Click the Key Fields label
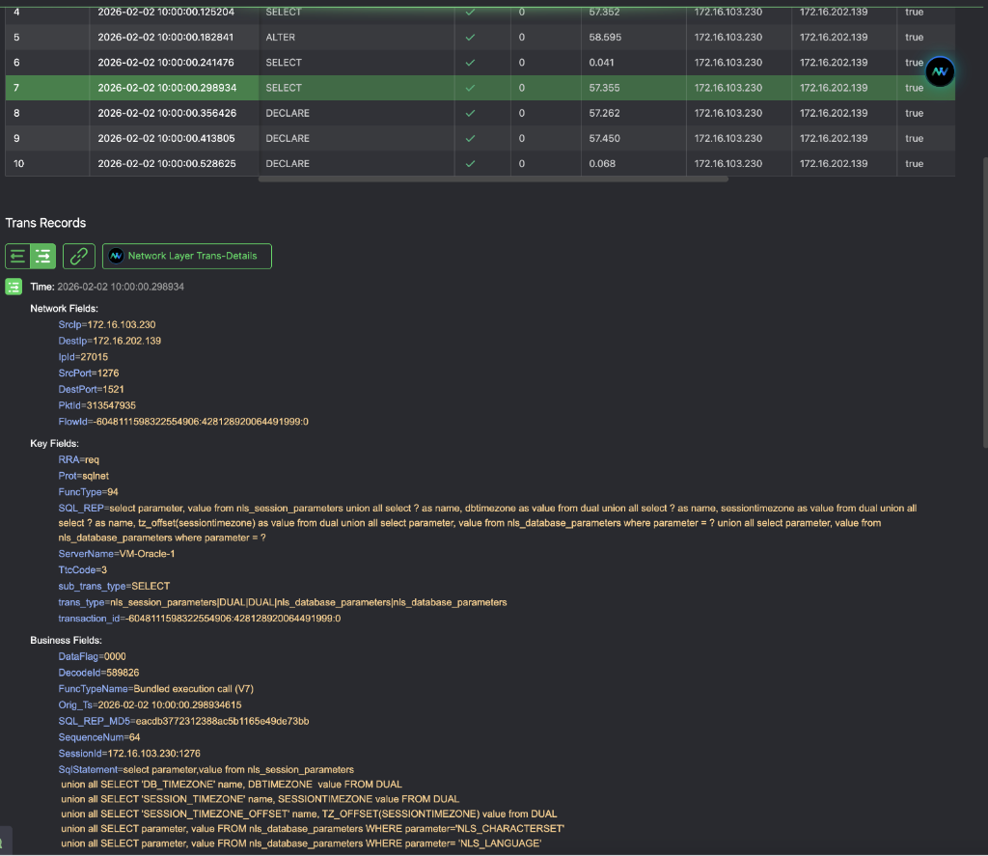 [x=54, y=443]
